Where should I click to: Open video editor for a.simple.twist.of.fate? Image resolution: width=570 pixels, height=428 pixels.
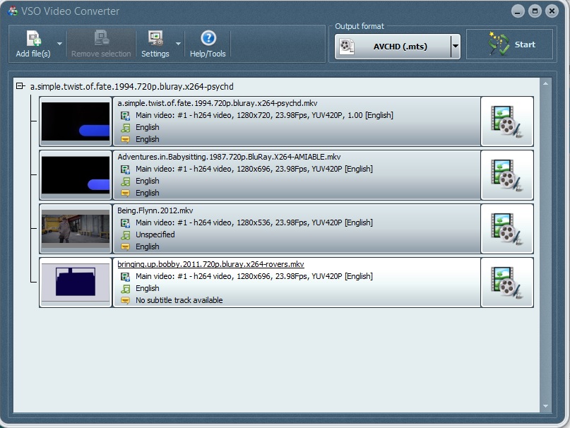tap(507, 121)
